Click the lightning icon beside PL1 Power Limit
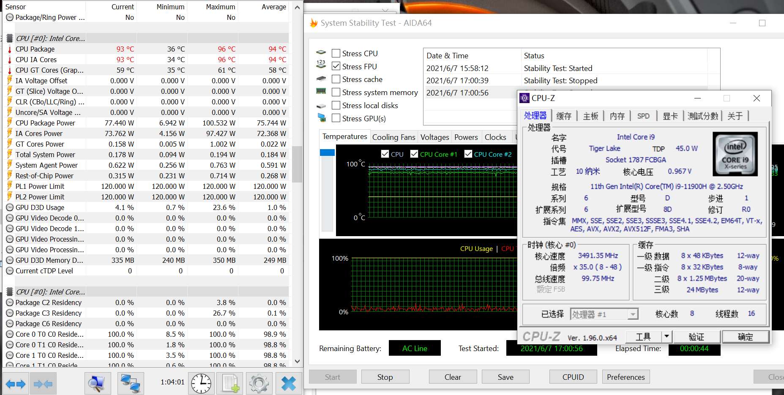Screen dimensions: 784x395 10,186
